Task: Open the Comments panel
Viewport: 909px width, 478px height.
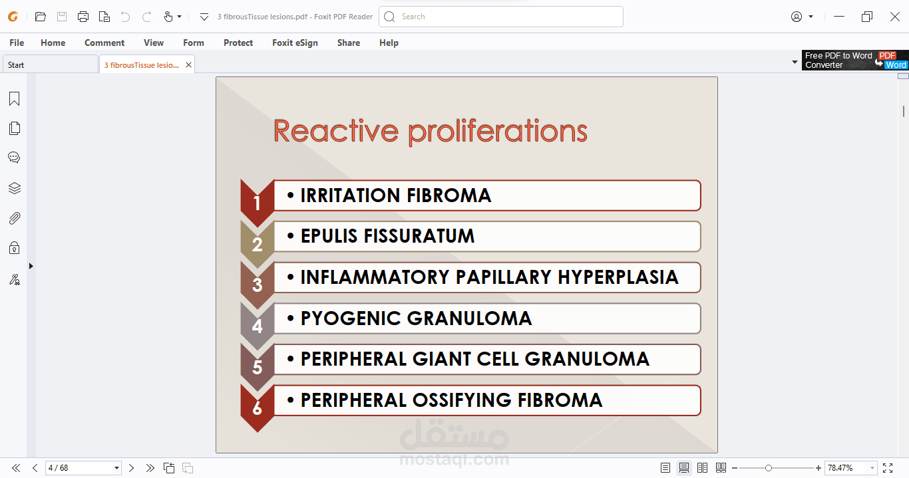Action: coord(14,158)
